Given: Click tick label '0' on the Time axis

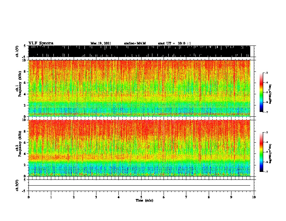Looking at the screenshot, I should pos(29,197).
